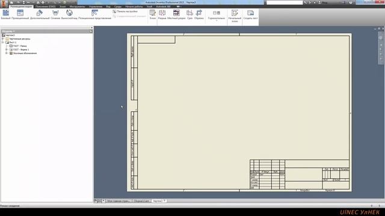Click the search field in the title bar

tap(285, 2)
